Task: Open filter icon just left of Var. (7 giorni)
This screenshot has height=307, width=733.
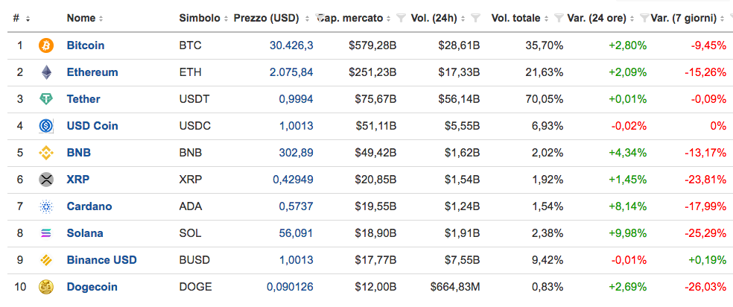Action: coord(644,17)
